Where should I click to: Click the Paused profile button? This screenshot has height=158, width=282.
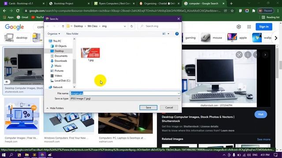pyautogui.click(x=265, y=11)
